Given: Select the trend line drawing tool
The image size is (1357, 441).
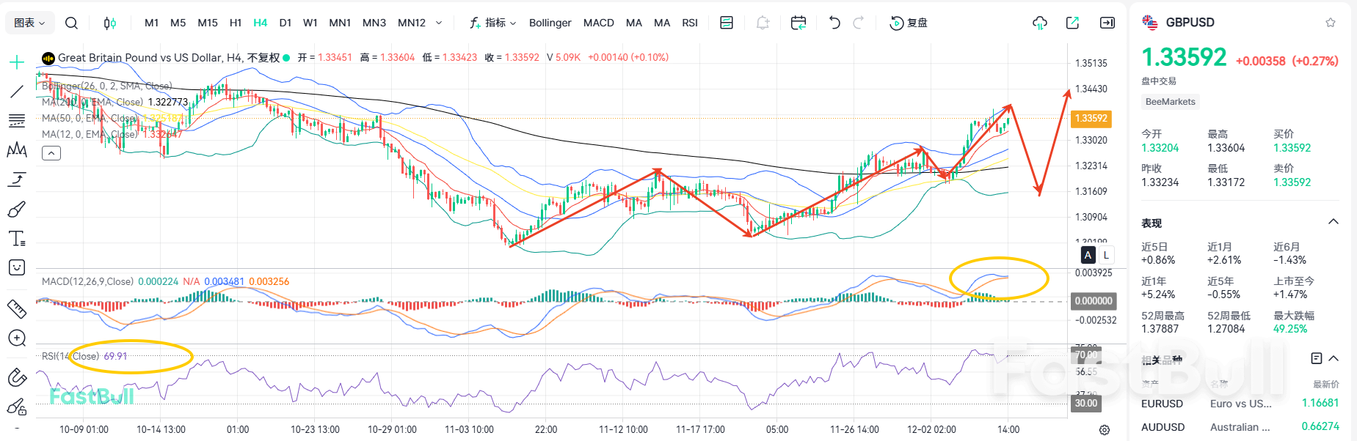Looking at the screenshot, I should point(17,92).
